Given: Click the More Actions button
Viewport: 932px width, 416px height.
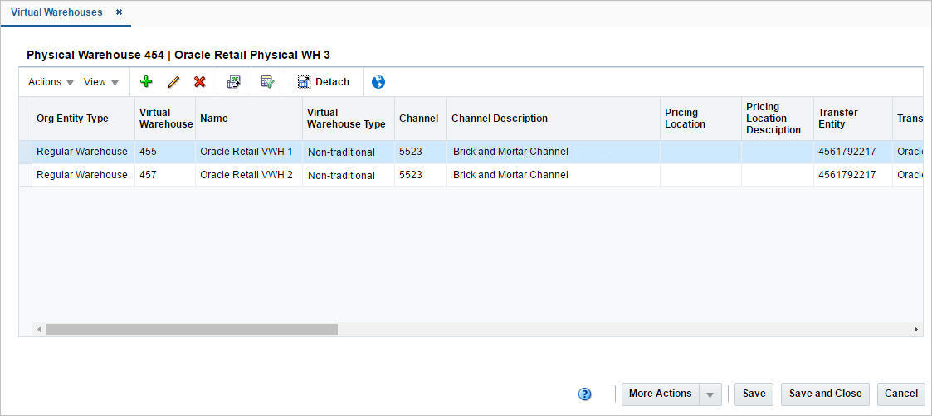Looking at the screenshot, I should (661, 394).
